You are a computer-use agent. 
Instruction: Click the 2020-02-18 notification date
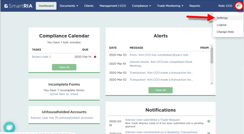pyautogui.click(x=115, y=123)
